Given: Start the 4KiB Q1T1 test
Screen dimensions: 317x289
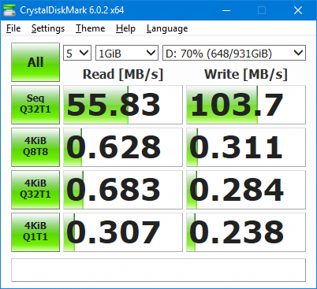Looking at the screenshot, I should click(x=35, y=232).
